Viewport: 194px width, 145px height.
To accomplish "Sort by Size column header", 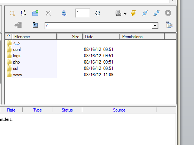I will [x=69, y=37].
